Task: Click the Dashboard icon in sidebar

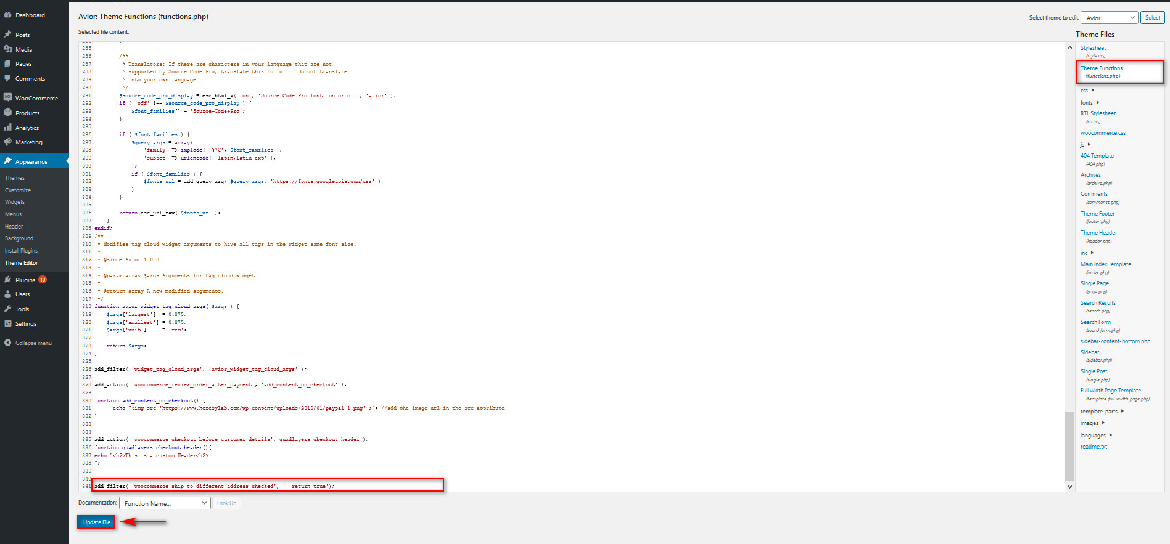Action: coord(8,15)
